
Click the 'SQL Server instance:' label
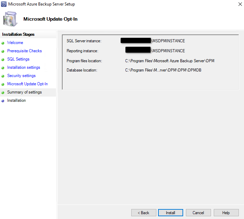tap(84, 41)
